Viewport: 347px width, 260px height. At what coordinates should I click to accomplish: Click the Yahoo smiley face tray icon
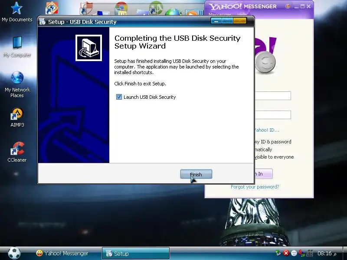(x=294, y=253)
